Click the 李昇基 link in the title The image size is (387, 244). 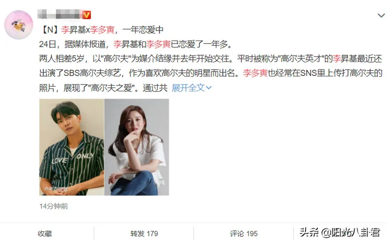pyautogui.click(x=74, y=30)
